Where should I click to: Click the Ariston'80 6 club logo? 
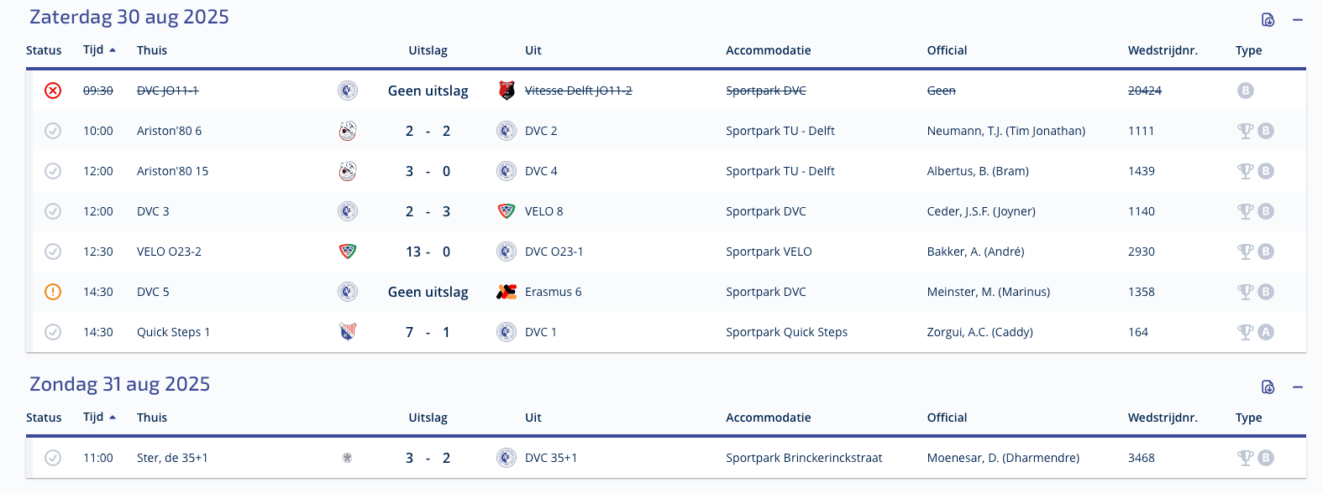tap(348, 131)
